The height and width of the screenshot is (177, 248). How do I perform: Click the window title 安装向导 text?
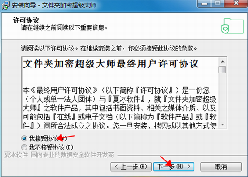[x=24, y=5]
